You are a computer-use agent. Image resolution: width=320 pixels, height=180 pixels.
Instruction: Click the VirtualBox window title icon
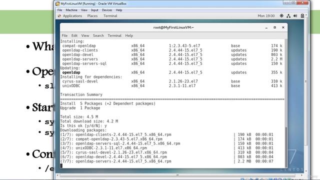pos(57,3)
